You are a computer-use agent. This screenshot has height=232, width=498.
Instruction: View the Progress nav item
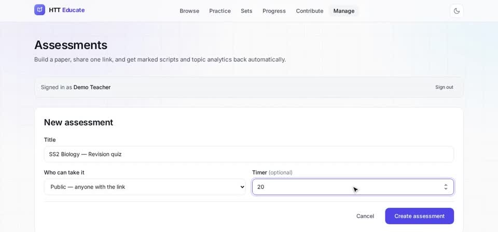click(x=274, y=11)
